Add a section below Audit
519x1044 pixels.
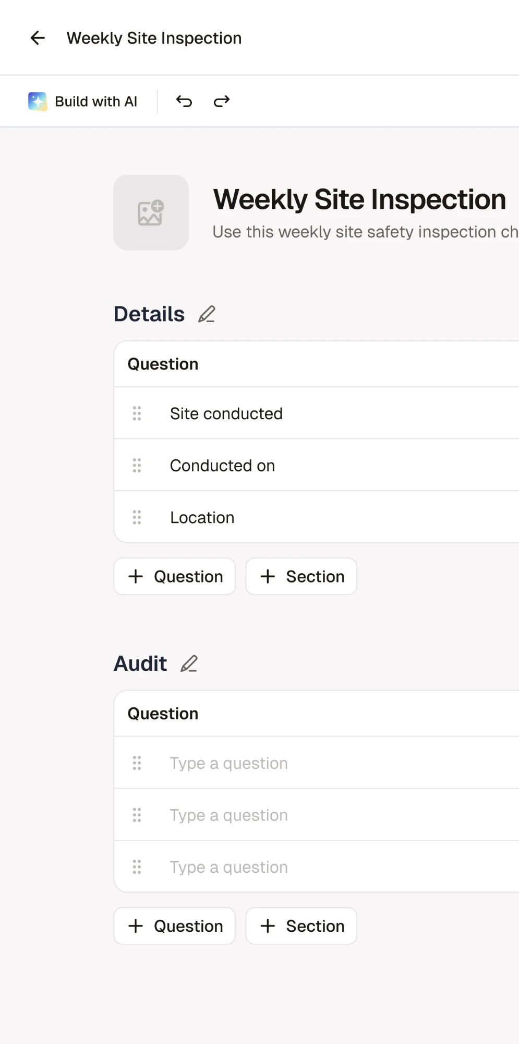click(301, 926)
